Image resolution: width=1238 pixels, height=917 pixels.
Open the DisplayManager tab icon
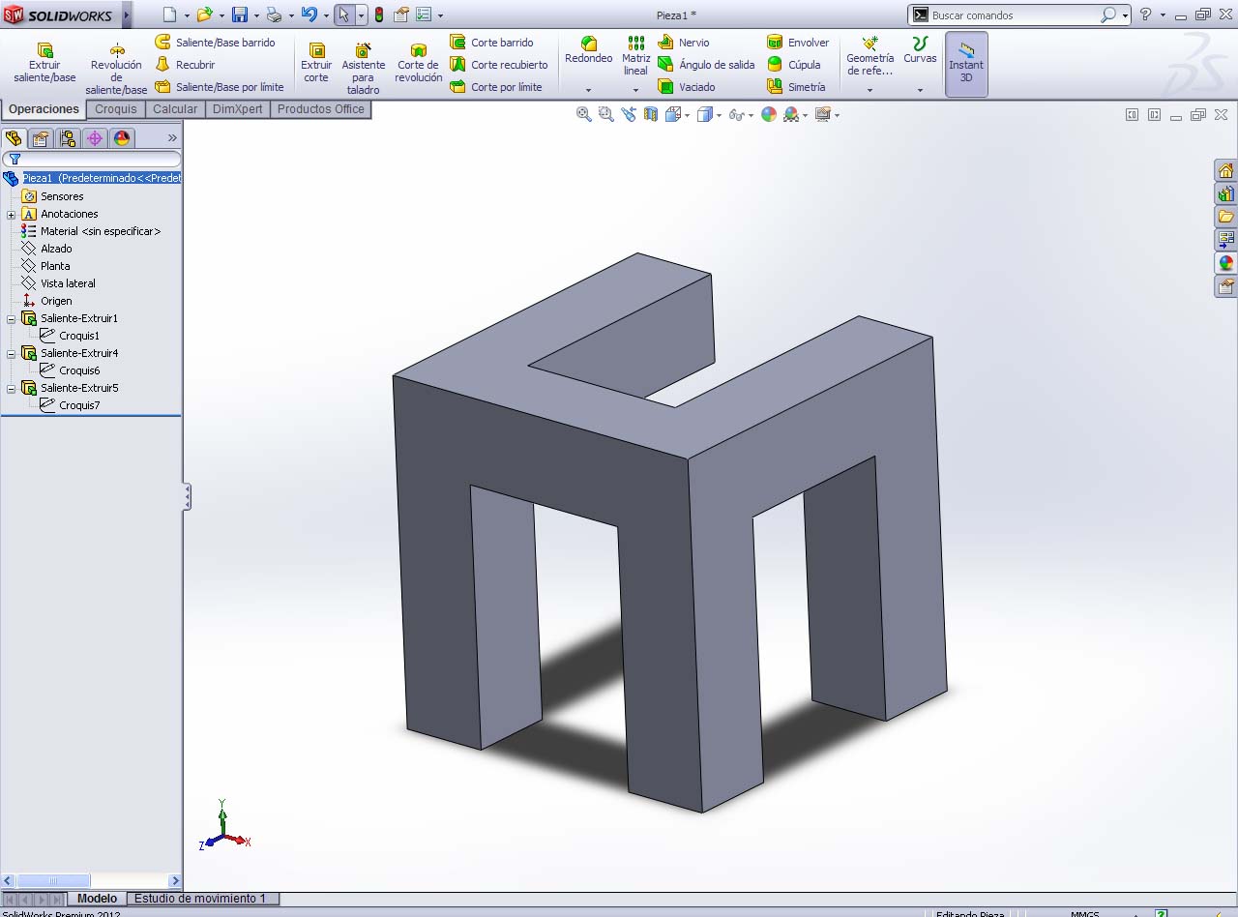tap(122, 138)
